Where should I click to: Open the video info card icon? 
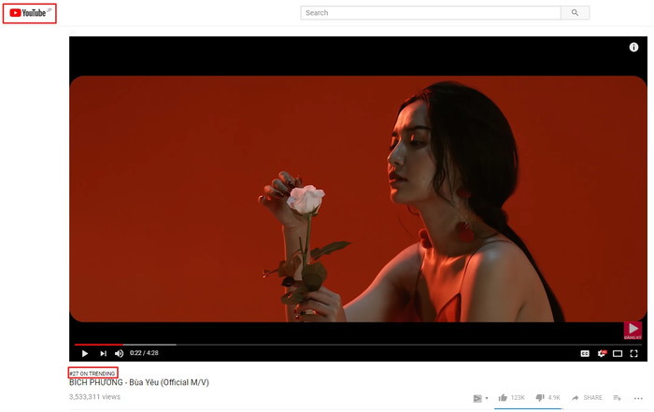pyautogui.click(x=633, y=47)
